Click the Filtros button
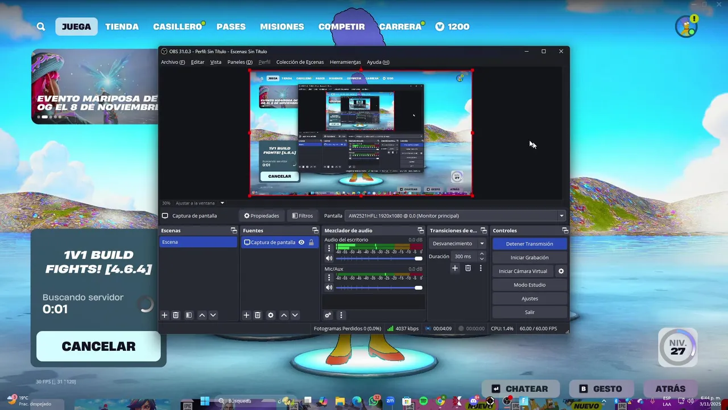This screenshot has width=728, height=410. point(303,216)
